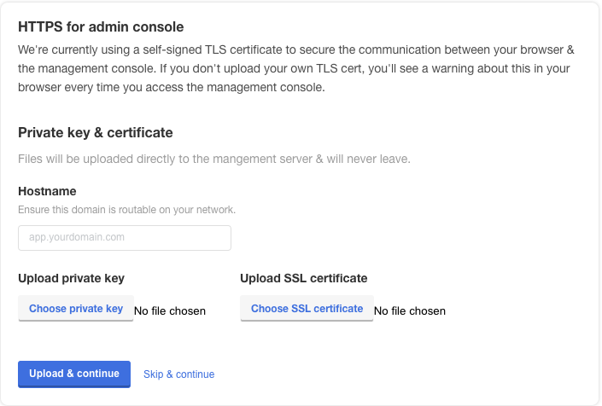Click the 'Files will be uploaded directly' note

213,159
